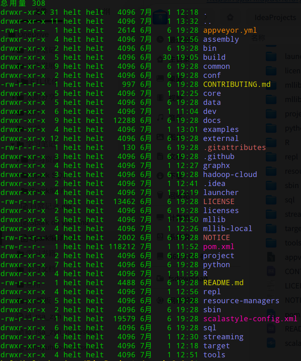Click the folder icon beside 'sql' in file manager

271,200
